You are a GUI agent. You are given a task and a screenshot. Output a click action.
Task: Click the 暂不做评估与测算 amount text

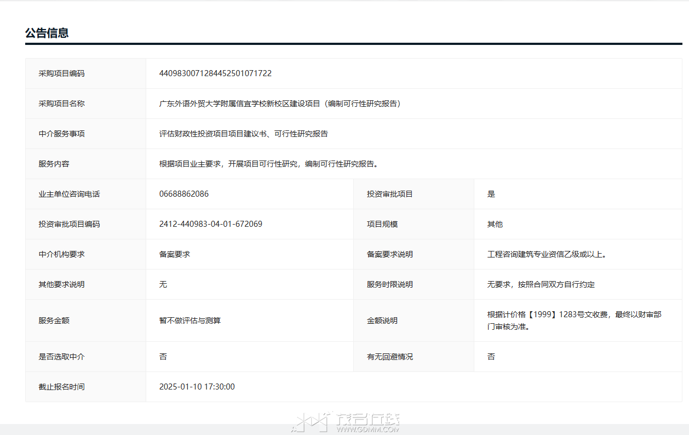190,320
